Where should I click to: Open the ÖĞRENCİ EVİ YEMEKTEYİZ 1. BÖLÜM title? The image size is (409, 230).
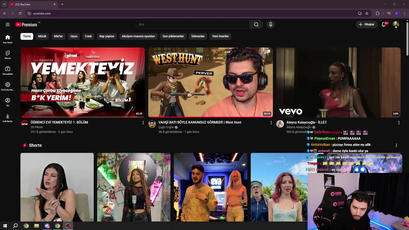59,122
